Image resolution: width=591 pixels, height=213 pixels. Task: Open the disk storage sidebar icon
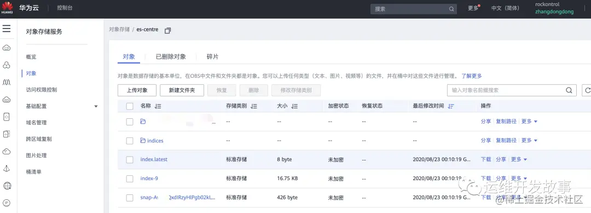[x=7, y=117]
